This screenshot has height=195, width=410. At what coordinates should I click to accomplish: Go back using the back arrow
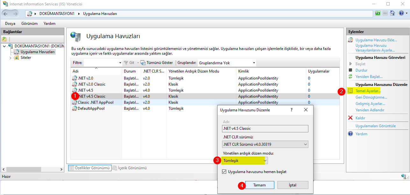tap(6, 13)
